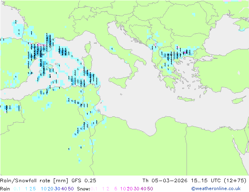Image resolution: width=249 pixels, height=192 pixels.
Task: Click the 'Snow:' legend label
Action: point(84,189)
